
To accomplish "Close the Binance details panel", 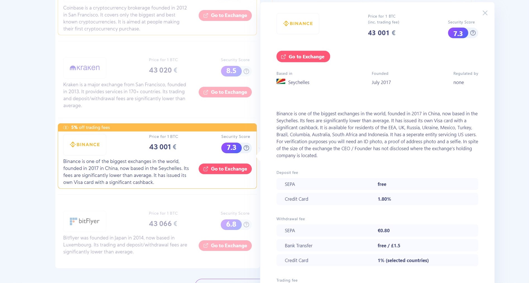I will pyautogui.click(x=485, y=13).
